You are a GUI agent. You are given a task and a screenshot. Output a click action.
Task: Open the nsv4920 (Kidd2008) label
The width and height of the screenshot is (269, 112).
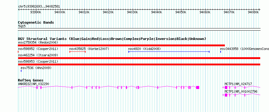pos(144,49)
